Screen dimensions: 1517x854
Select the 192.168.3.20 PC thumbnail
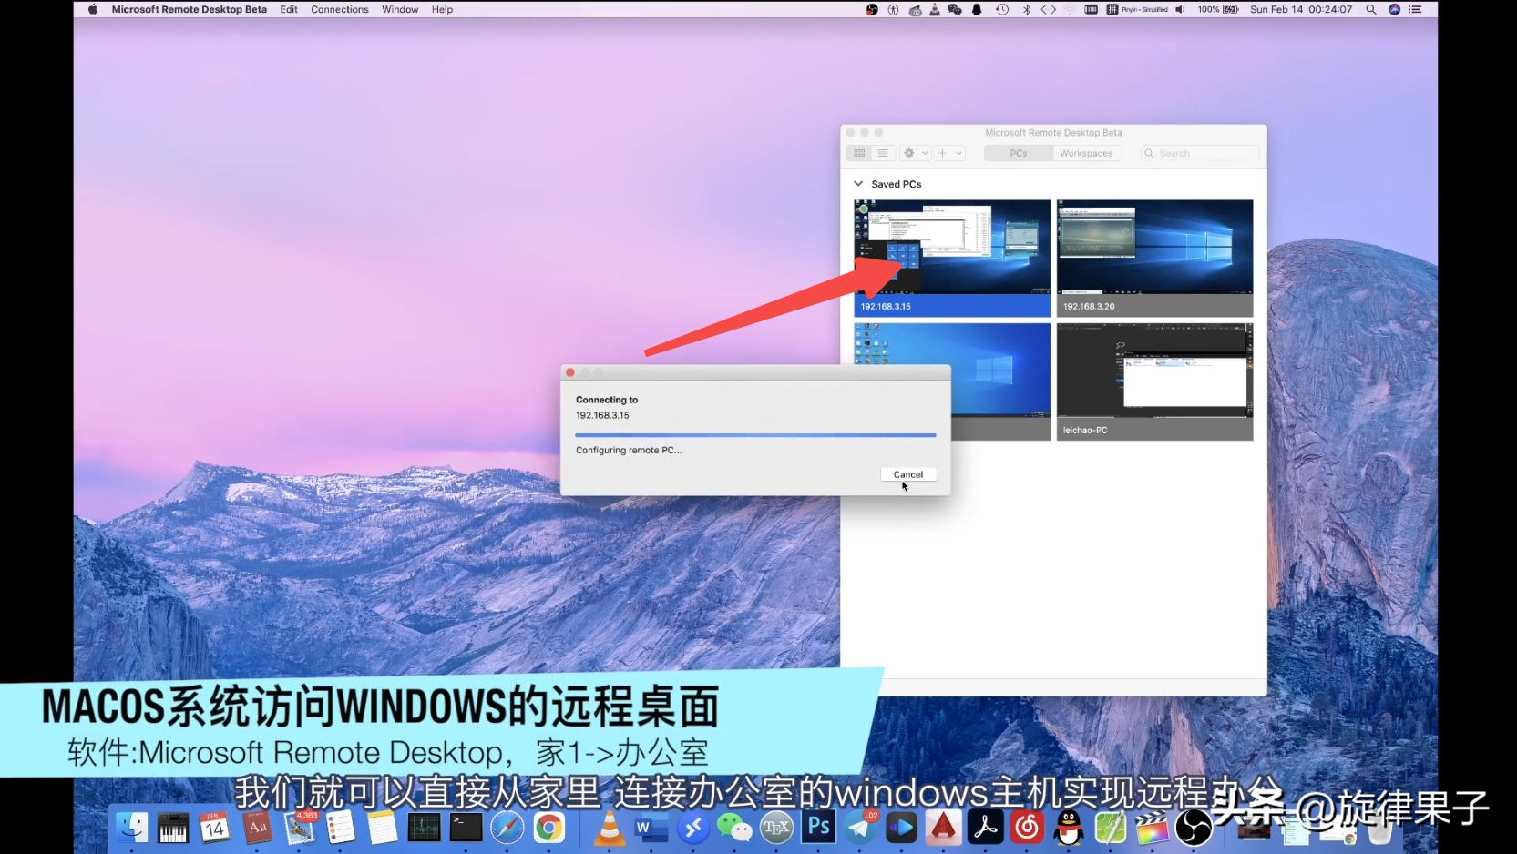coord(1154,258)
